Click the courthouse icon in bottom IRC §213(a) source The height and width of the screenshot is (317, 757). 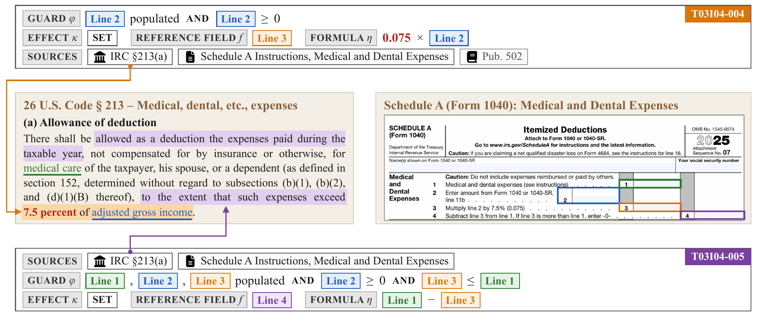(99, 262)
